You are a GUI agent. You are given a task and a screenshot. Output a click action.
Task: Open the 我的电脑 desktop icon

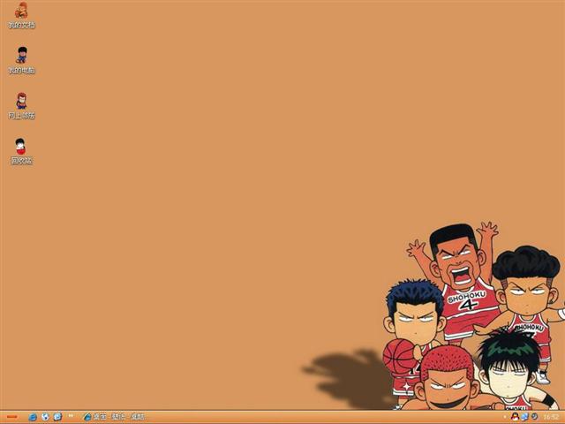click(x=21, y=60)
